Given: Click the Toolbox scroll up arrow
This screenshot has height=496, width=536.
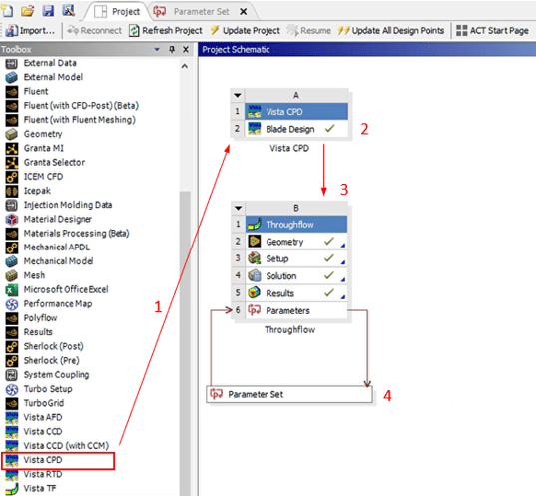Looking at the screenshot, I should click(185, 66).
